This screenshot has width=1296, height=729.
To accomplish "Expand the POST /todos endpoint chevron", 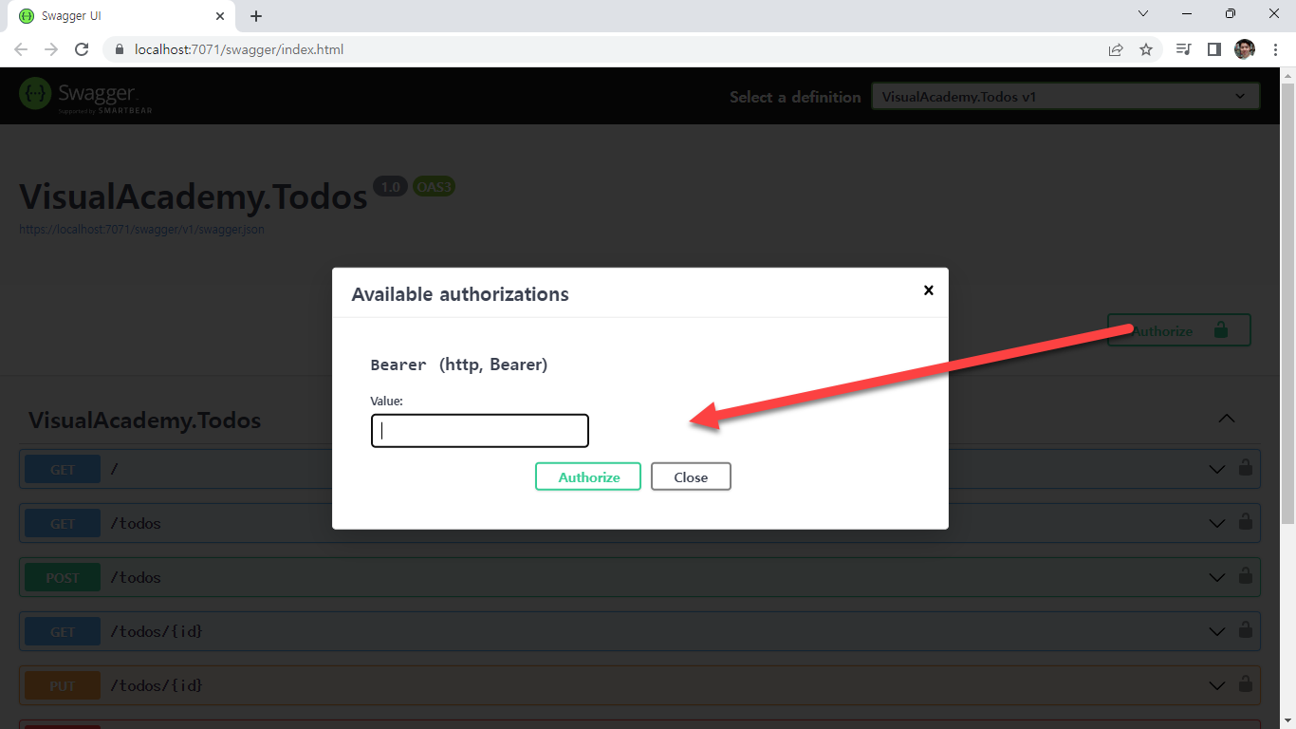I will (x=1216, y=577).
